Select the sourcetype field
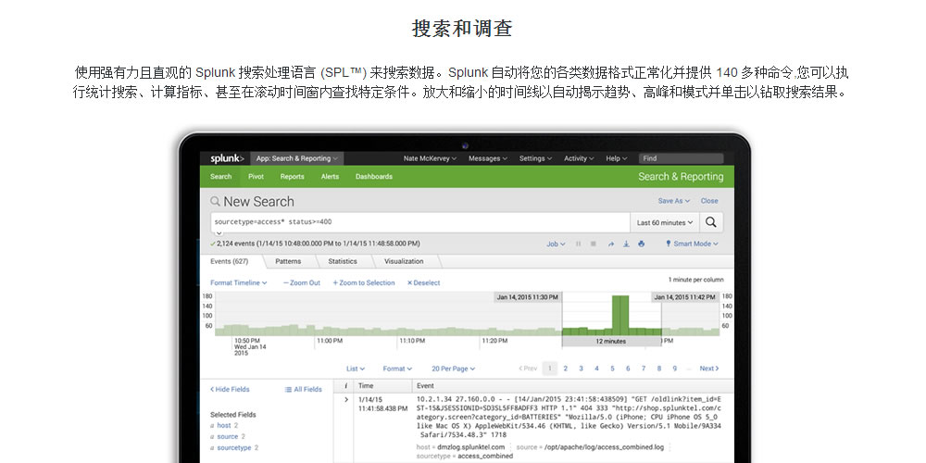926x463 pixels. [x=234, y=447]
